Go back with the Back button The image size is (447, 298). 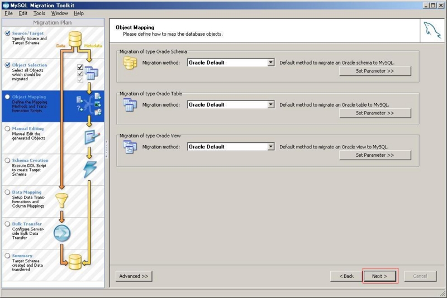coord(346,276)
